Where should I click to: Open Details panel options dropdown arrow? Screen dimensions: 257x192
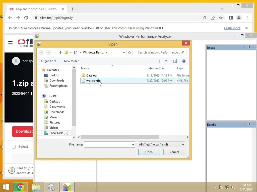tap(245, 124)
